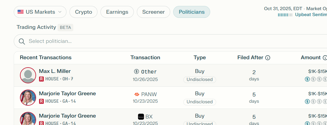
Task: Click the dollar icon beside Other
Action: [x=137, y=71]
